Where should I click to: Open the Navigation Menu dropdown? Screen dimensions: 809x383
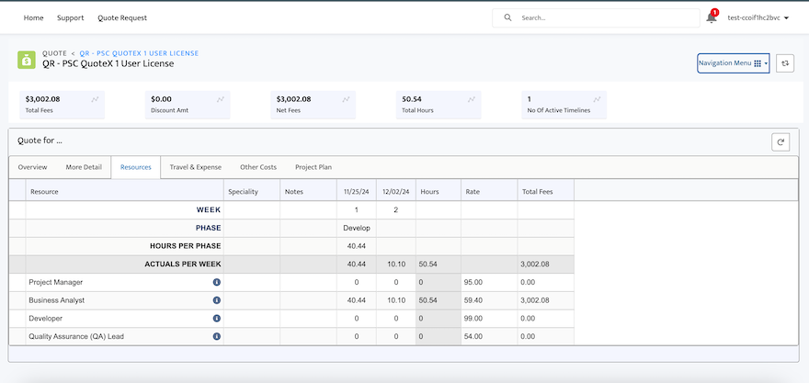(x=734, y=62)
